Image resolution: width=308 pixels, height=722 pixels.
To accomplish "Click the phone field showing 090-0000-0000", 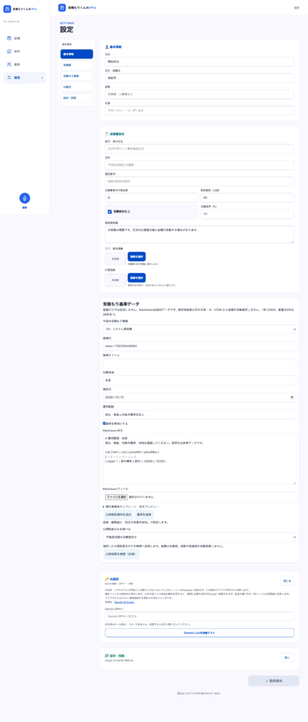I will click(x=199, y=181).
